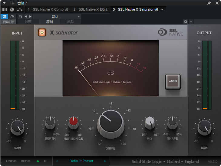Select previous preset with left teal arrow
Image resolution: width=221 pixels, height=166 pixels.
tap(57, 161)
